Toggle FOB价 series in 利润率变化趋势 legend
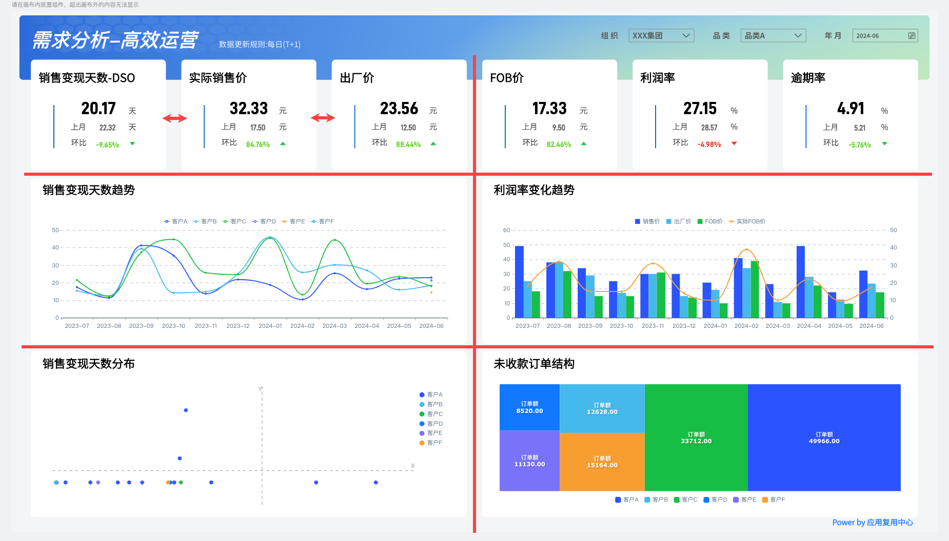Screen dimensions: 949x541 tap(710, 221)
